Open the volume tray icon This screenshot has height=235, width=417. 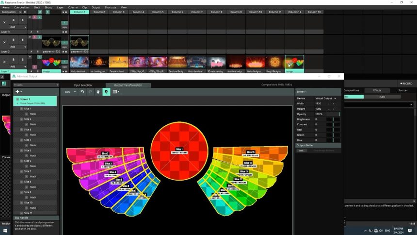coord(381,231)
